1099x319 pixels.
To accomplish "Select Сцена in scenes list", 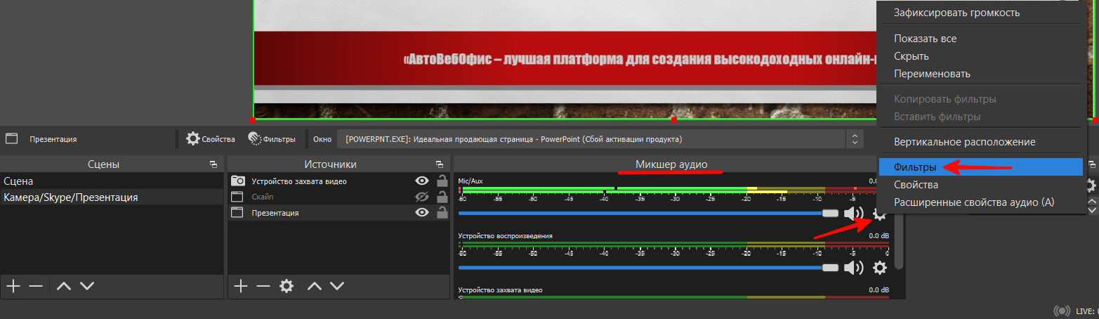I will point(111,181).
